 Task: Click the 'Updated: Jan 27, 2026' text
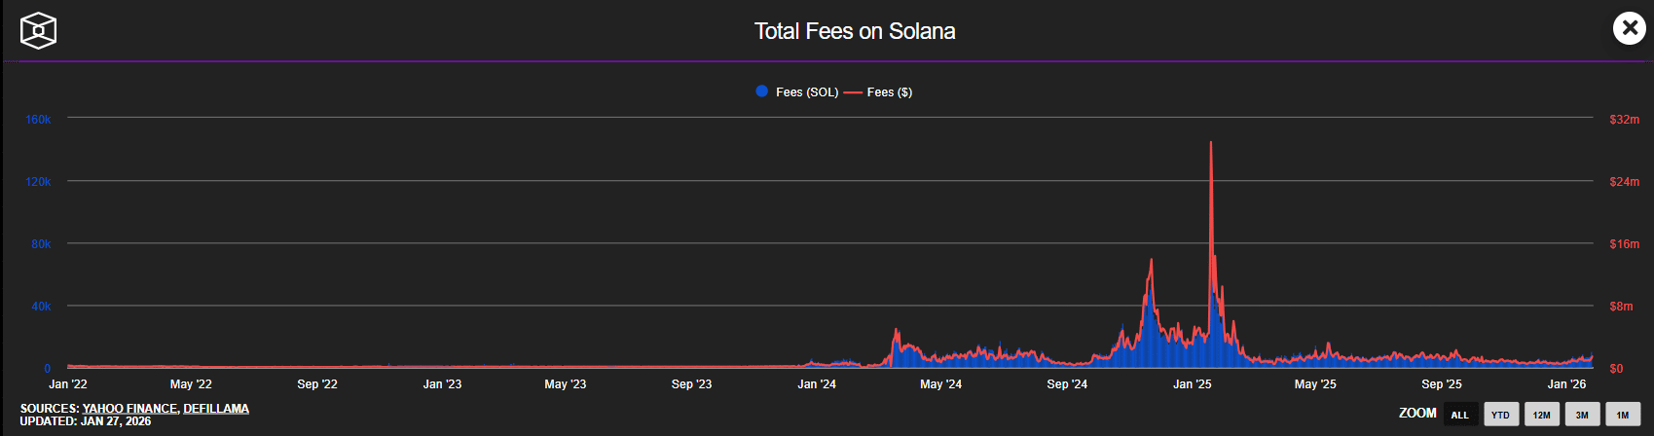[x=86, y=421]
